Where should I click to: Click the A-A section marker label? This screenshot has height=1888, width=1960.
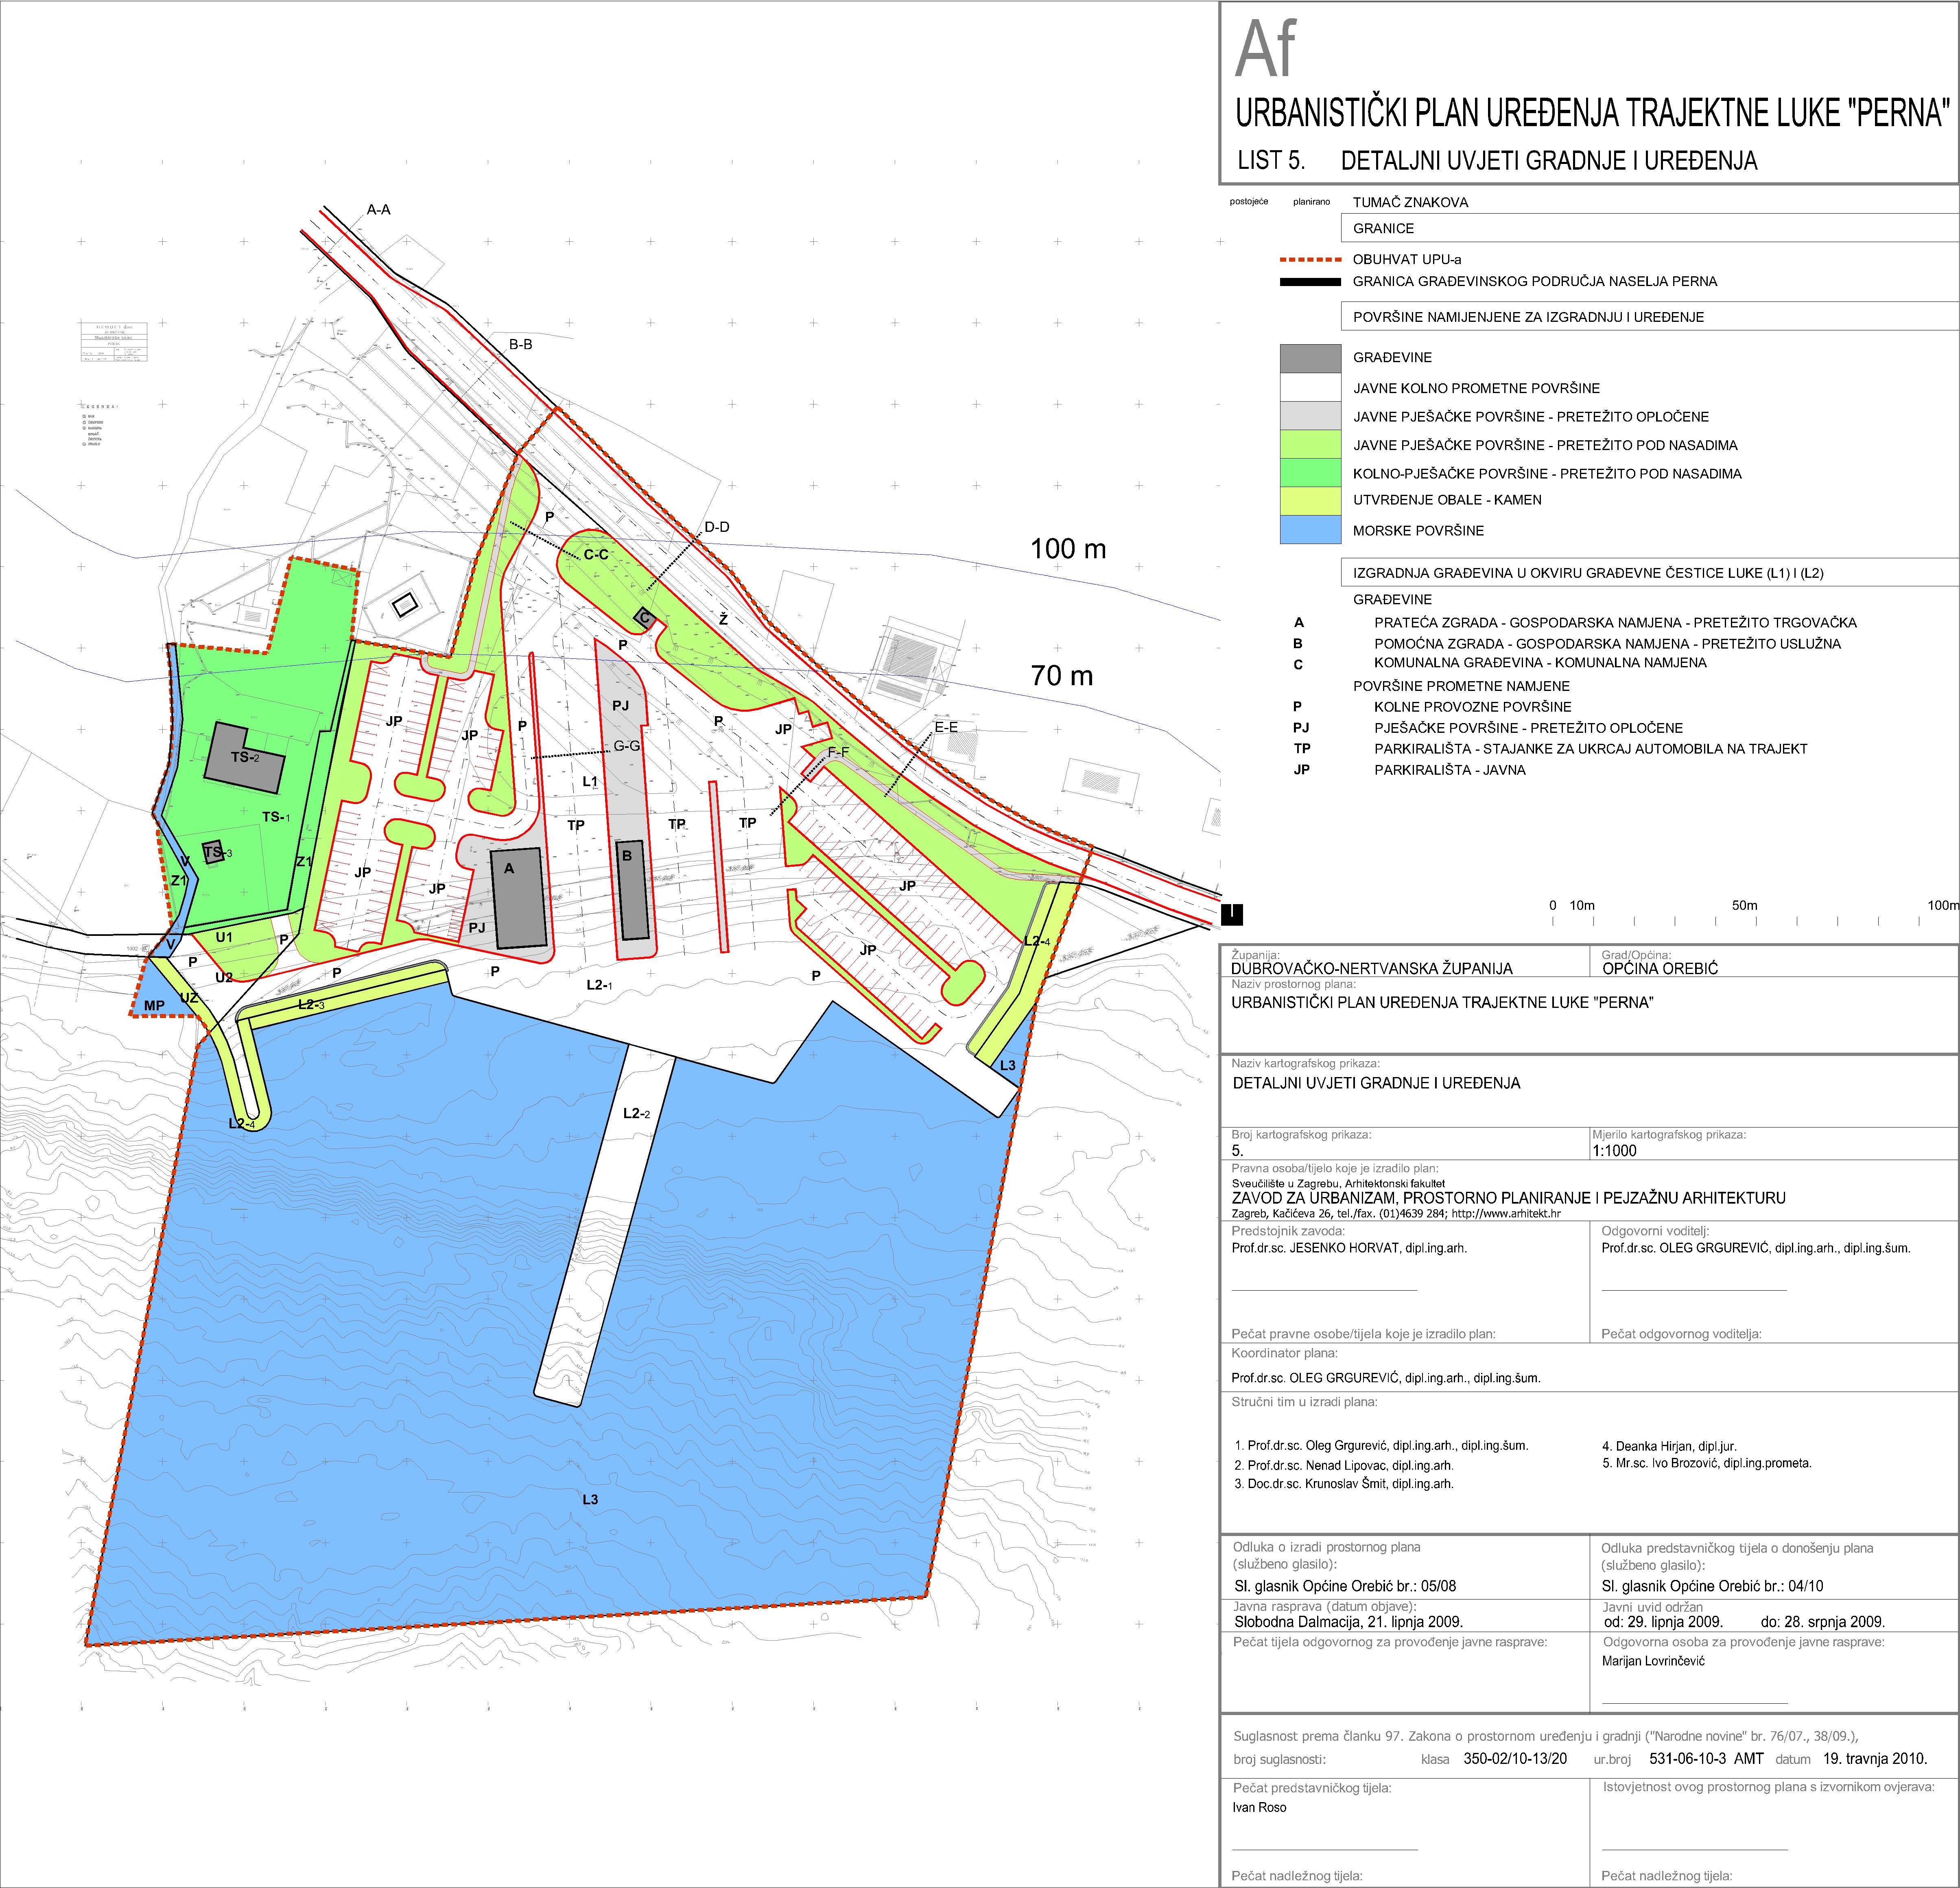(378, 210)
